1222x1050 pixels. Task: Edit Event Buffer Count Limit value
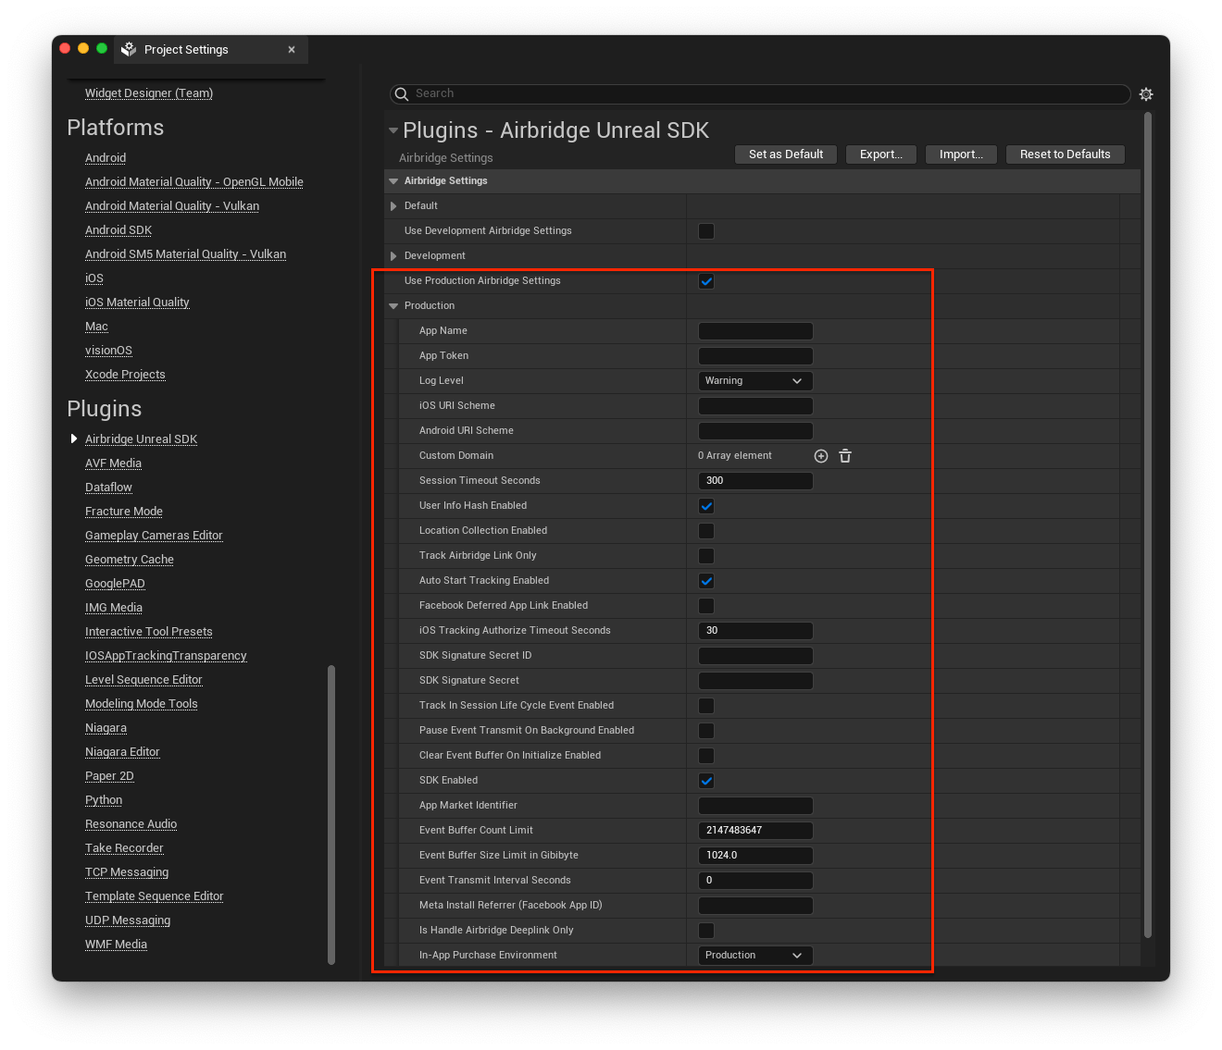(x=755, y=831)
